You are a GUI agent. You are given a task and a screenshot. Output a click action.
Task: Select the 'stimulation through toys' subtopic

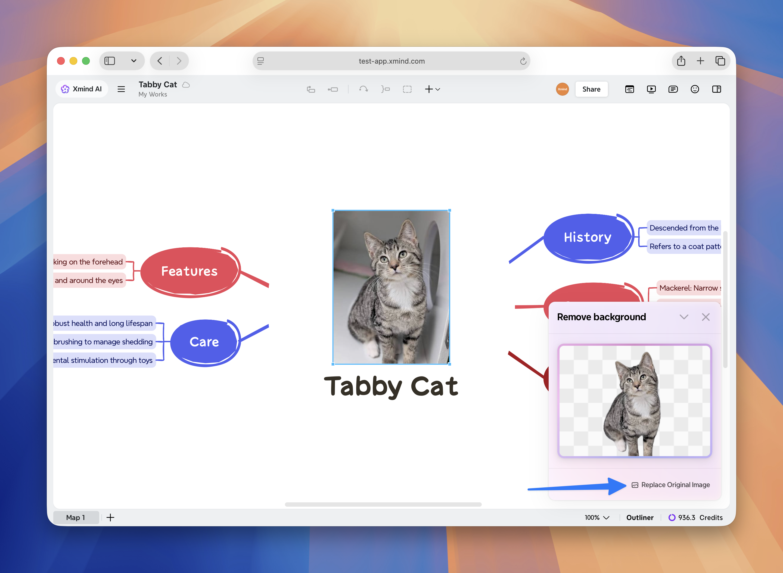coord(104,360)
